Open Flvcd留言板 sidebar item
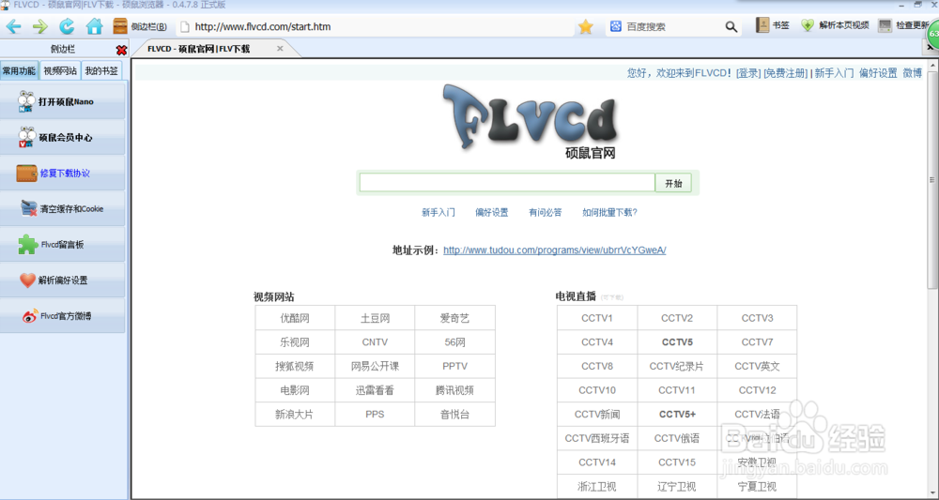The width and height of the screenshot is (939, 500). 63,245
